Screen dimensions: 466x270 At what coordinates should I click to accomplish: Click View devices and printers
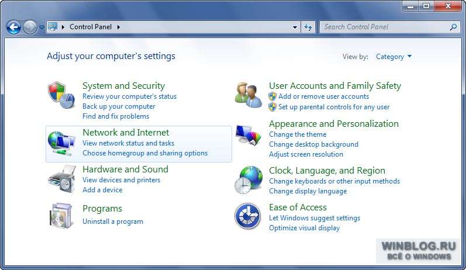tap(121, 180)
